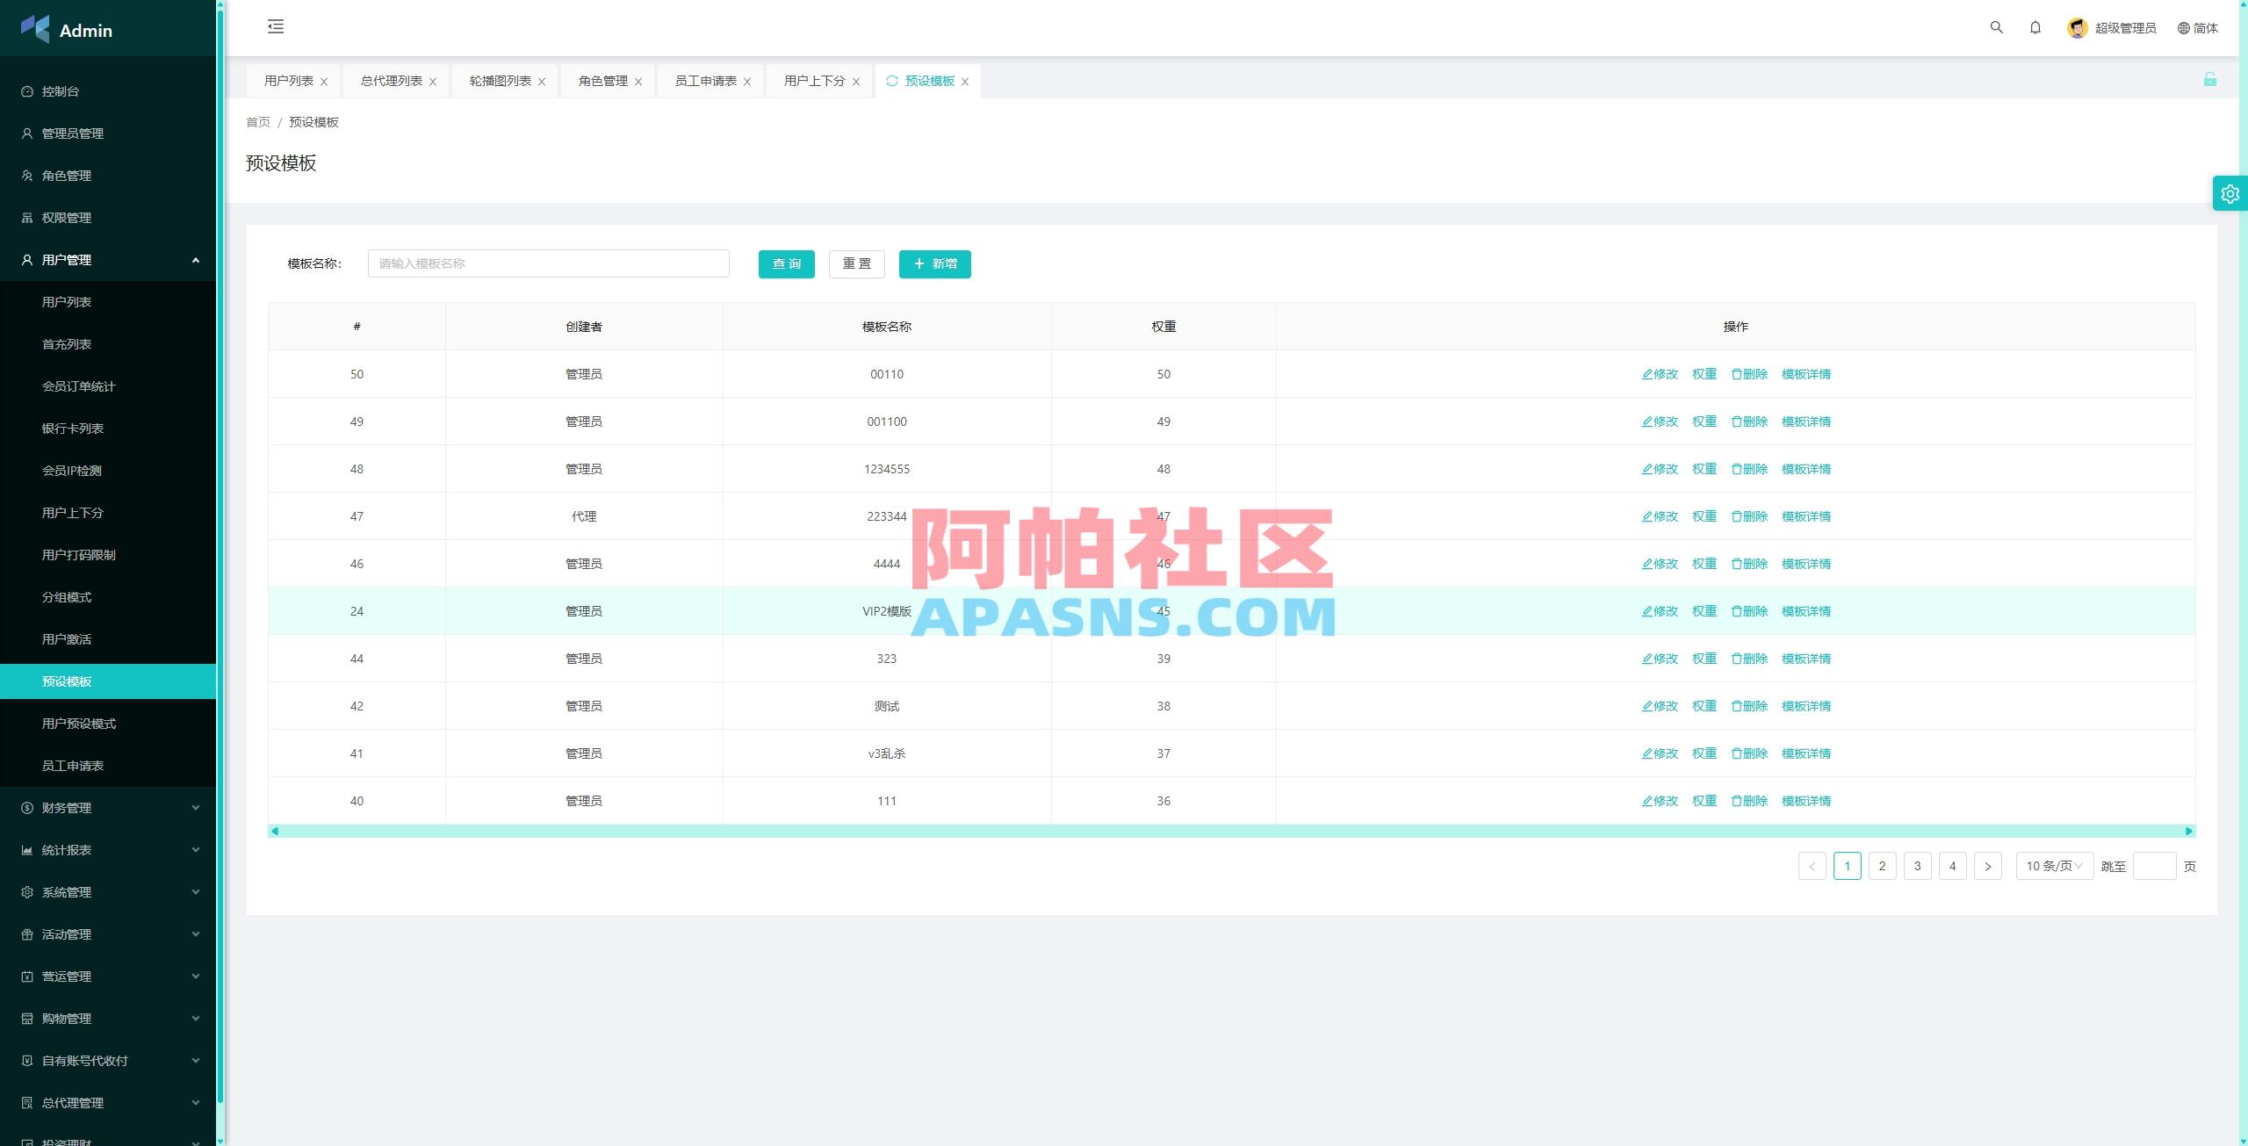Select 权限管理 in the sidebar
The height and width of the screenshot is (1146, 2248).
[x=66, y=217]
